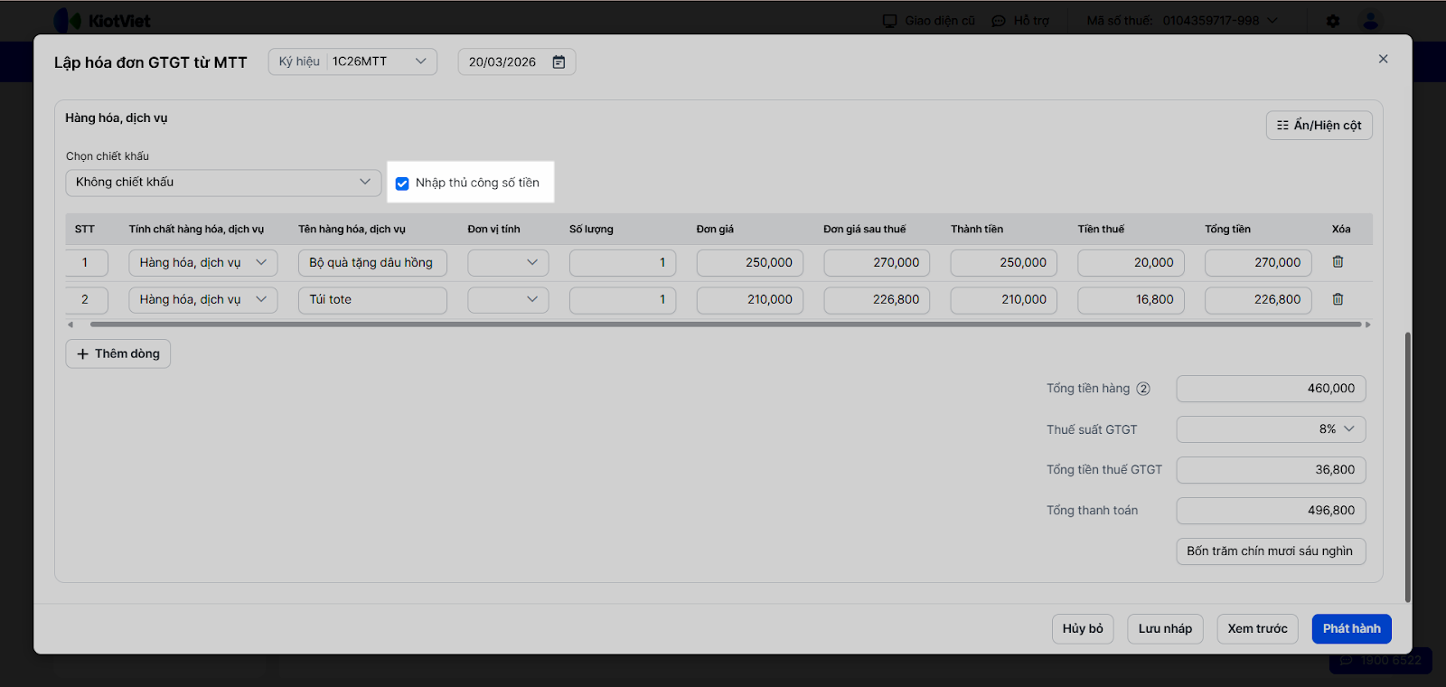The height and width of the screenshot is (687, 1446).
Task: Open the Ký hiệu 1C26MTT dropdown
Action: pyautogui.click(x=352, y=61)
